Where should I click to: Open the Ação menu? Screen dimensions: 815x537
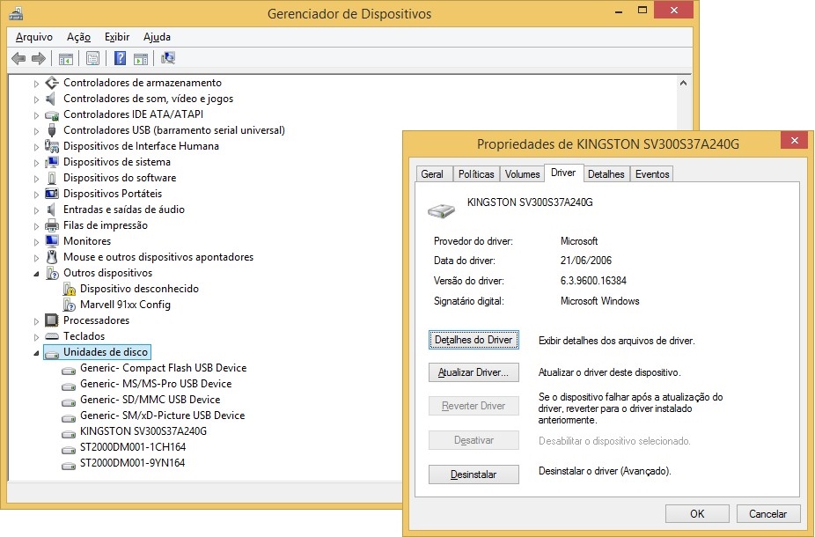point(78,37)
